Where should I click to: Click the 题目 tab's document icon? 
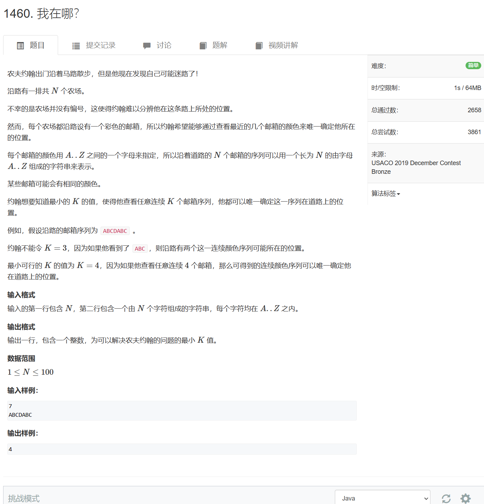point(20,45)
